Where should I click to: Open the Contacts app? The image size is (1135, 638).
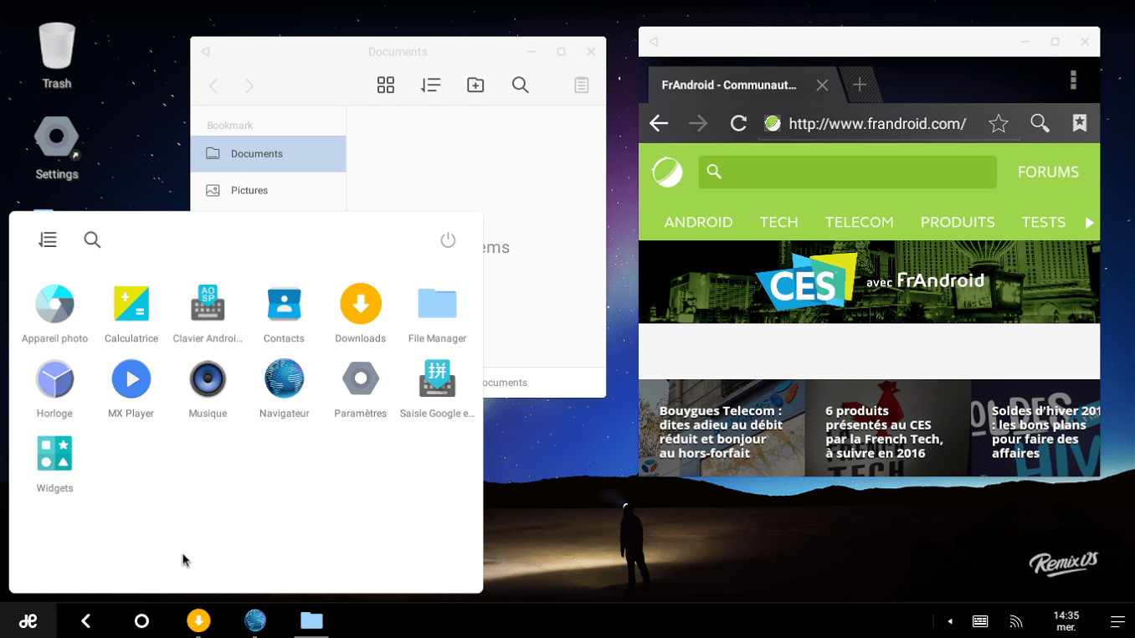tap(284, 303)
